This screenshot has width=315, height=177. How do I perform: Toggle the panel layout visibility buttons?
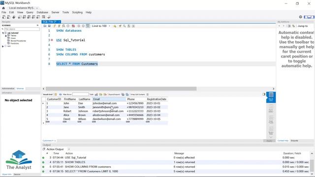click(309, 17)
